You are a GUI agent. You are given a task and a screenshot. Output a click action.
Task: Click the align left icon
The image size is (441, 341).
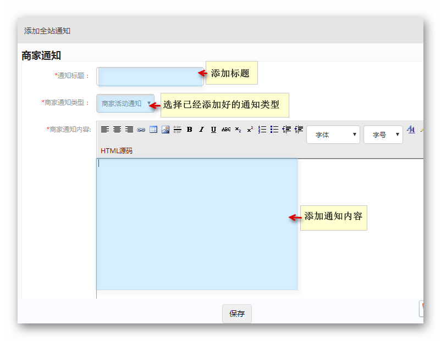click(x=105, y=129)
